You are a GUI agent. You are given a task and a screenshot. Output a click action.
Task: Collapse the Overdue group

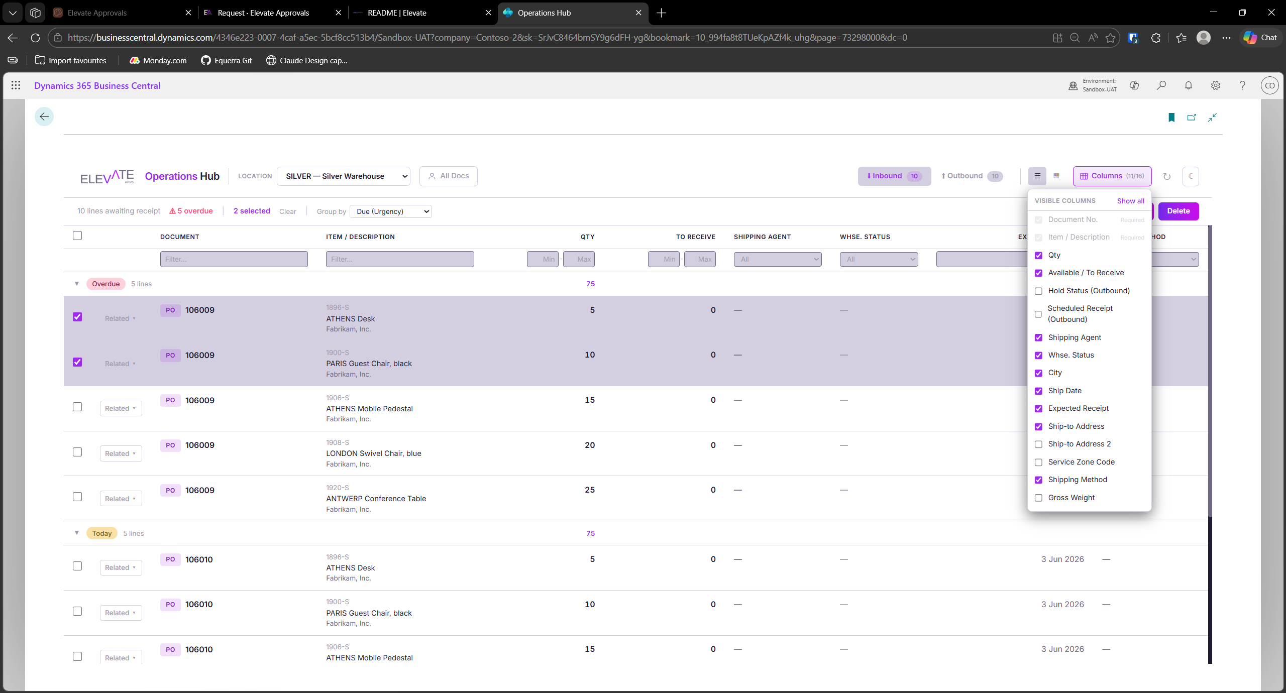pos(77,284)
